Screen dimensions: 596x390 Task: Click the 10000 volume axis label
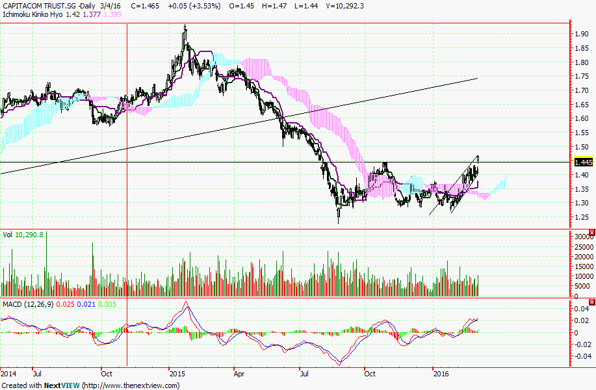point(584,277)
